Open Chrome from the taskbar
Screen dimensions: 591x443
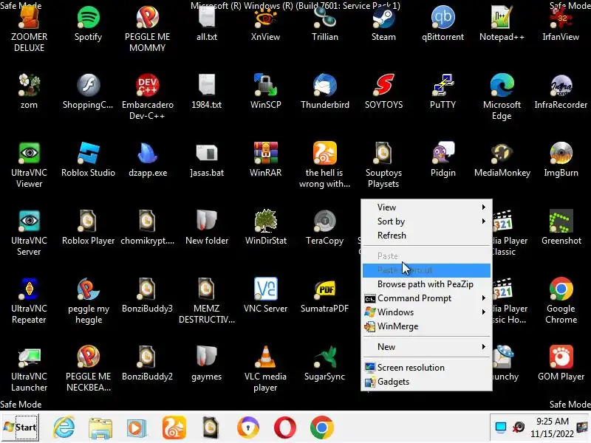point(321,427)
